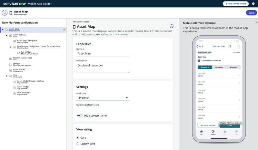The height and width of the screenshot is (150, 258).
Task: Select the Asset Model UI parameter under Title
Action: tap(23, 88)
